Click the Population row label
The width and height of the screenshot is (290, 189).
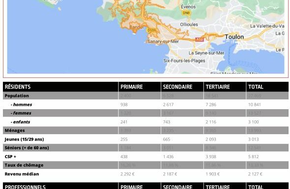pos(17,96)
